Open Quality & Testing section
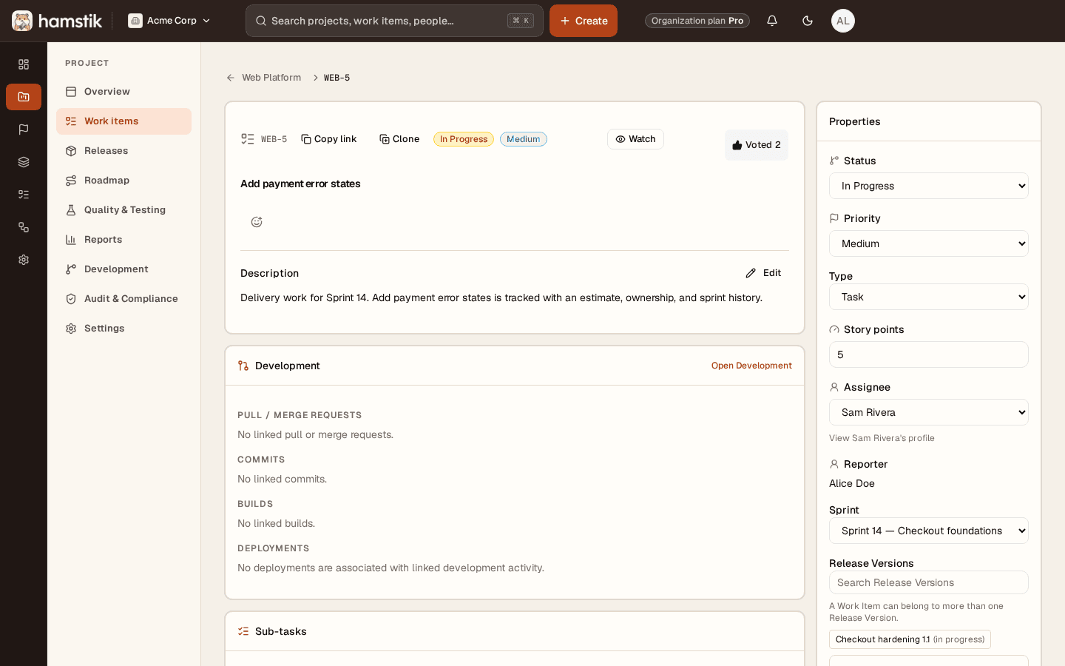The width and height of the screenshot is (1065, 666). 124,210
